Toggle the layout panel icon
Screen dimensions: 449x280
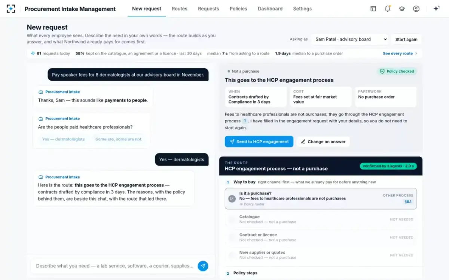coord(373,9)
